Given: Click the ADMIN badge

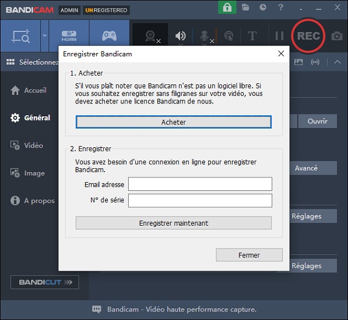Looking at the screenshot, I should (69, 10).
